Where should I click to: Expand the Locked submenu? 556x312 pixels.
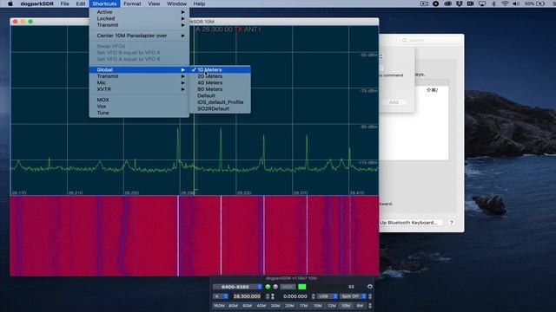(x=139, y=18)
